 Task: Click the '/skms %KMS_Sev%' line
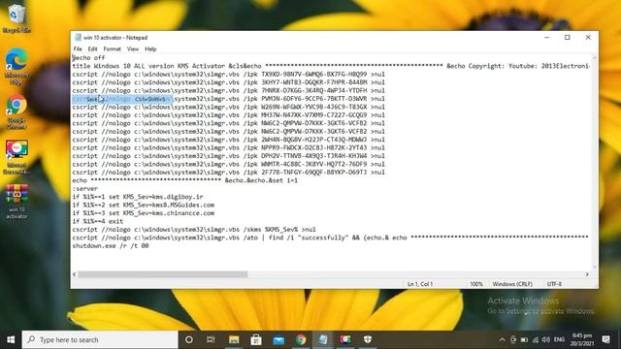[x=194, y=230]
